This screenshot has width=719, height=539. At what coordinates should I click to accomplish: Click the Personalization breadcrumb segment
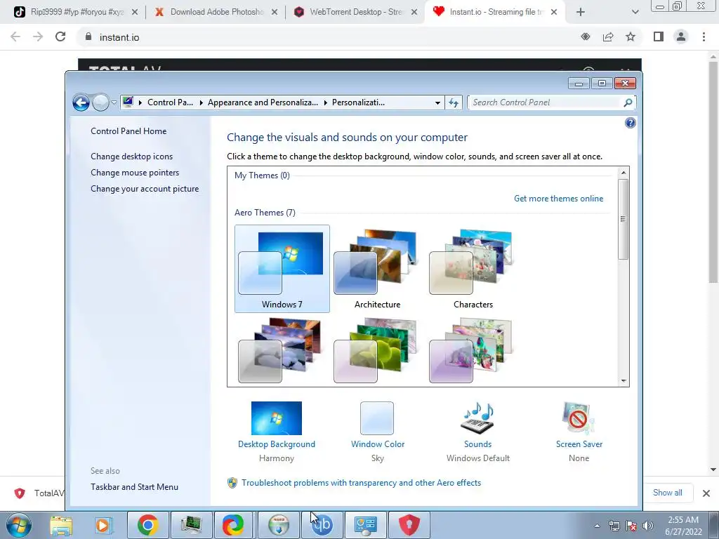point(358,102)
